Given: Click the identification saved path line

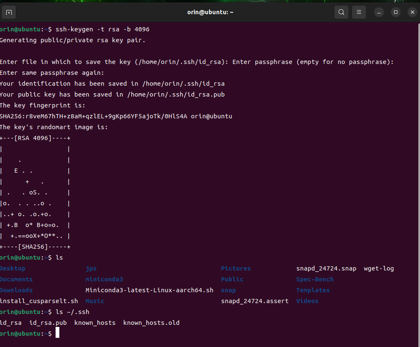Looking at the screenshot, I should 112,84.
